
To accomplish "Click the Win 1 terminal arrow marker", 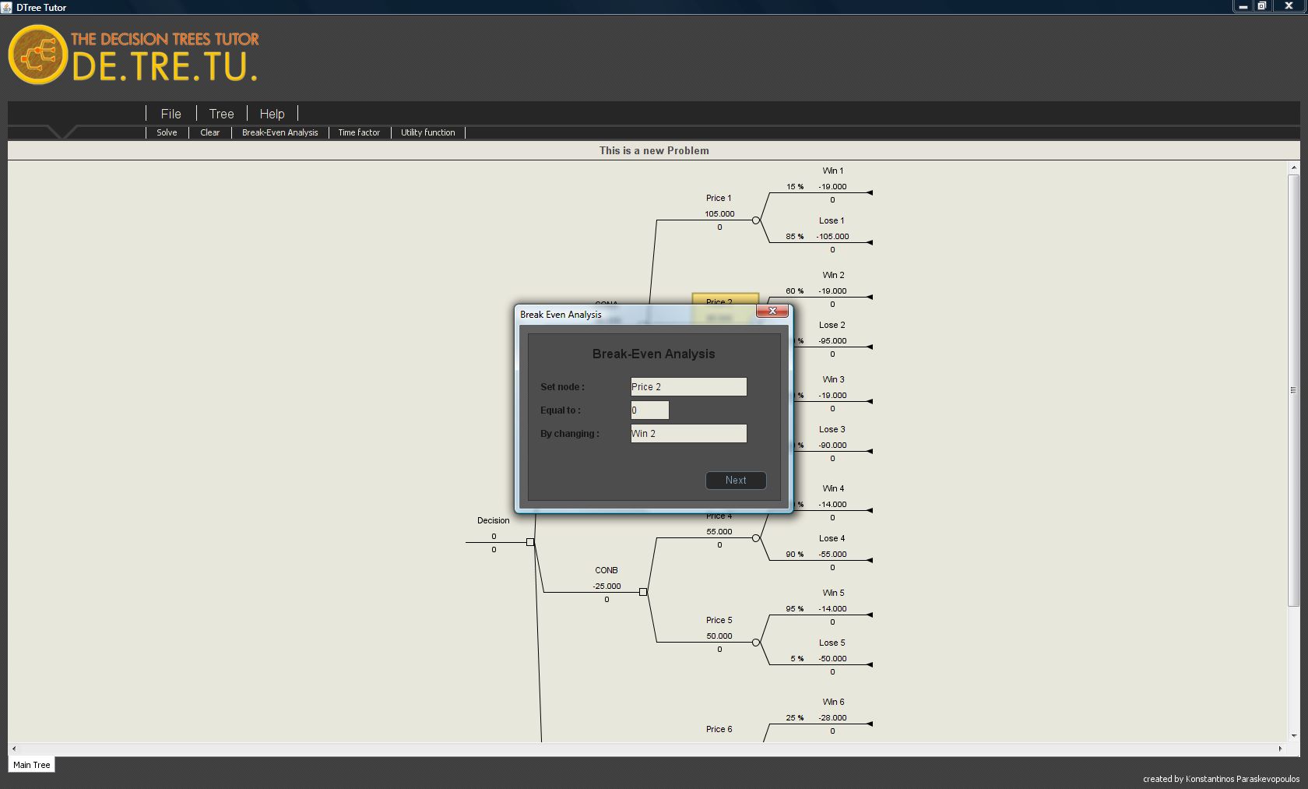I will click(x=870, y=192).
